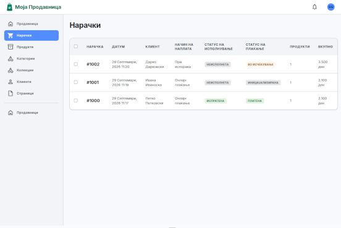Click the Моја Продавница title link
Viewport: 341px width, 228px height.
38,7
